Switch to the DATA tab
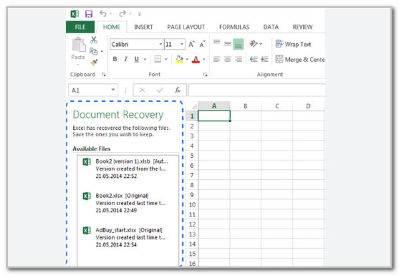This screenshot has height=275, width=399. [271, 27]
